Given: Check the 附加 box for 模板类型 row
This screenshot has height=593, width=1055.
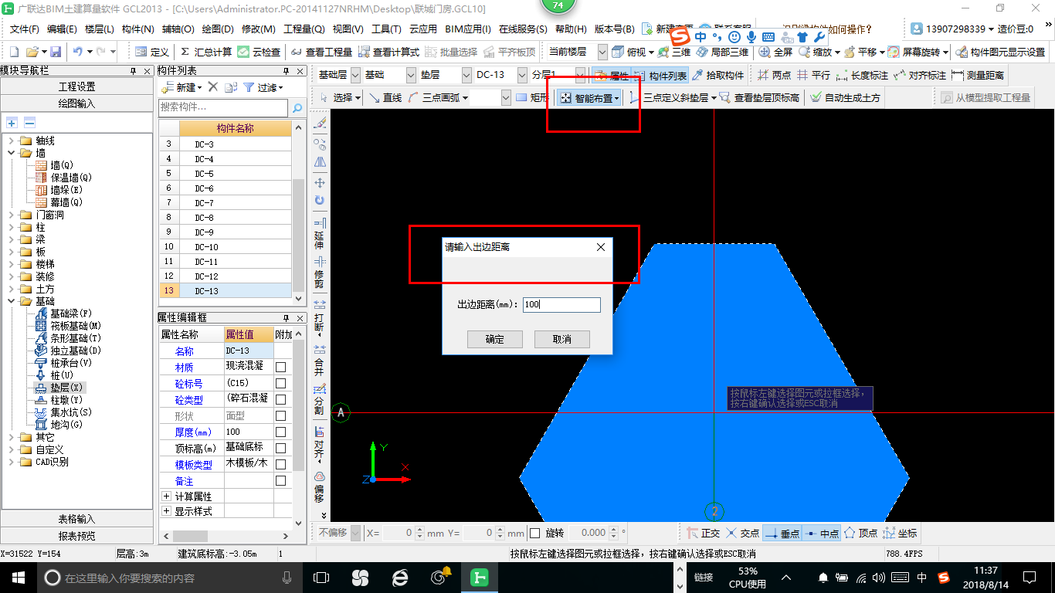Looking at the screenshot, I should (281, 465).
